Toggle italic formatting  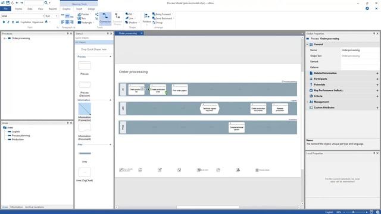[x=8, y=22]
